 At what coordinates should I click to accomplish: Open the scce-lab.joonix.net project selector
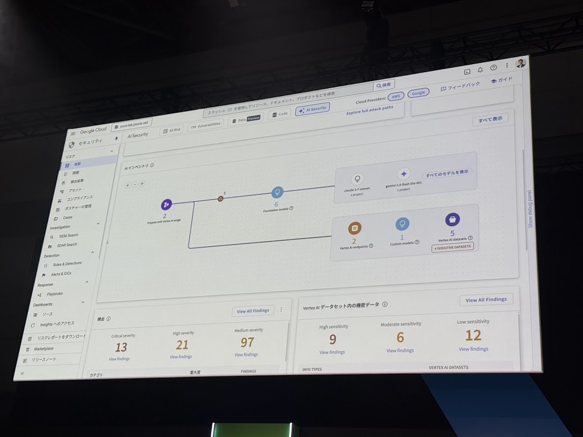click(x=132, y=125)
